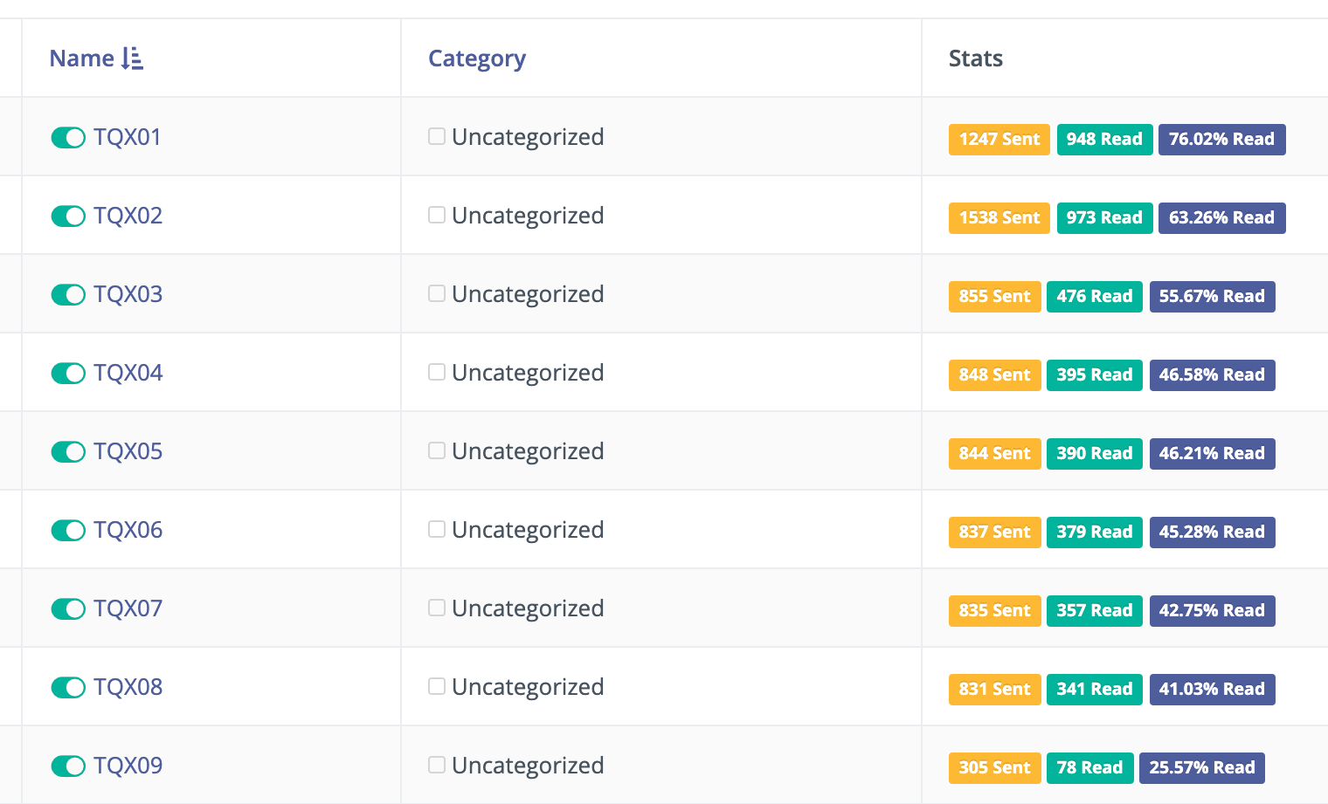Screen dimensions: 1328x804
Task: Click Uncategorized text in the TQX01 row
Action: tap(528, 138)
